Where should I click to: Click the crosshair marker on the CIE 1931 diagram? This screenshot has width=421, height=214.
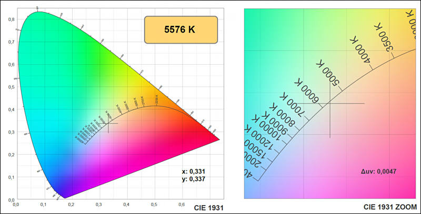point(108,124)
